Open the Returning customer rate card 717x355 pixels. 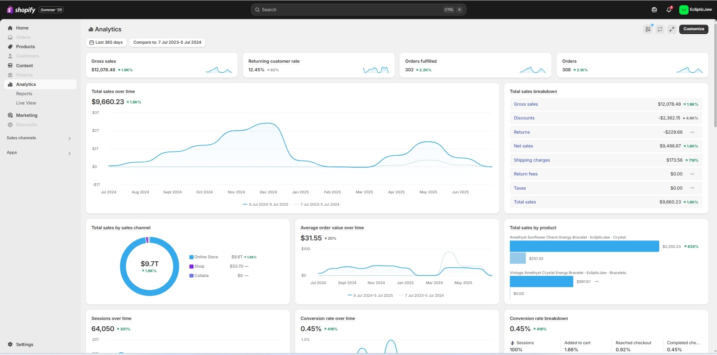319,65
